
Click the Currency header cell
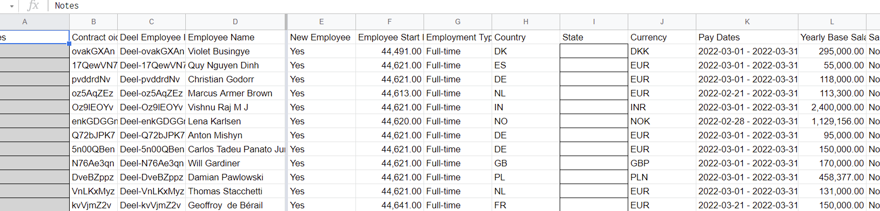pos(662,37)
